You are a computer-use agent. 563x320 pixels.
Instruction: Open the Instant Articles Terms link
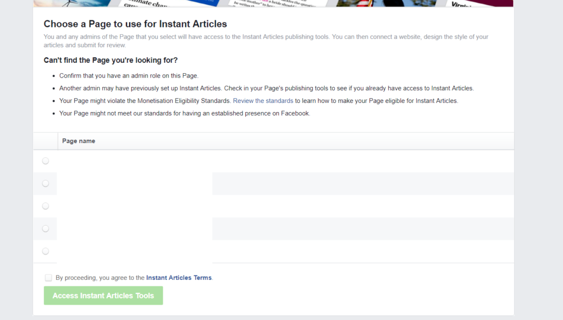point(179,278)
